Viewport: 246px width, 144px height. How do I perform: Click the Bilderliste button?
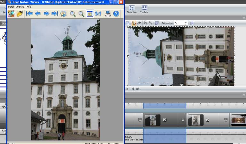(x=131, y=10)
